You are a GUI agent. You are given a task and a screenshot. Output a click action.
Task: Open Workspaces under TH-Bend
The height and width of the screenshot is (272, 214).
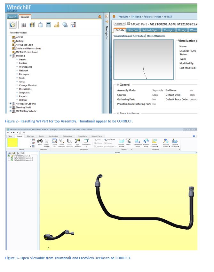pos(25,67)
